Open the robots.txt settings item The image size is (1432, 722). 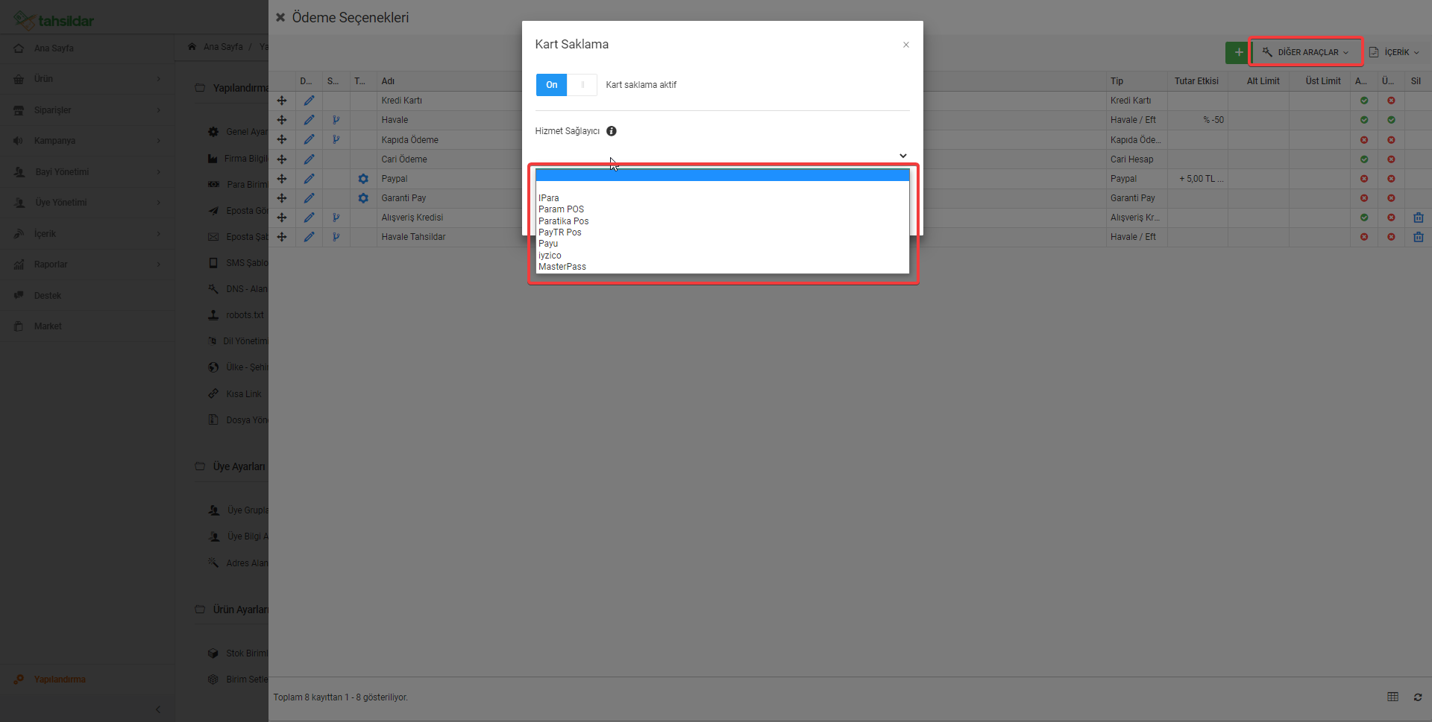coord(245,315)
